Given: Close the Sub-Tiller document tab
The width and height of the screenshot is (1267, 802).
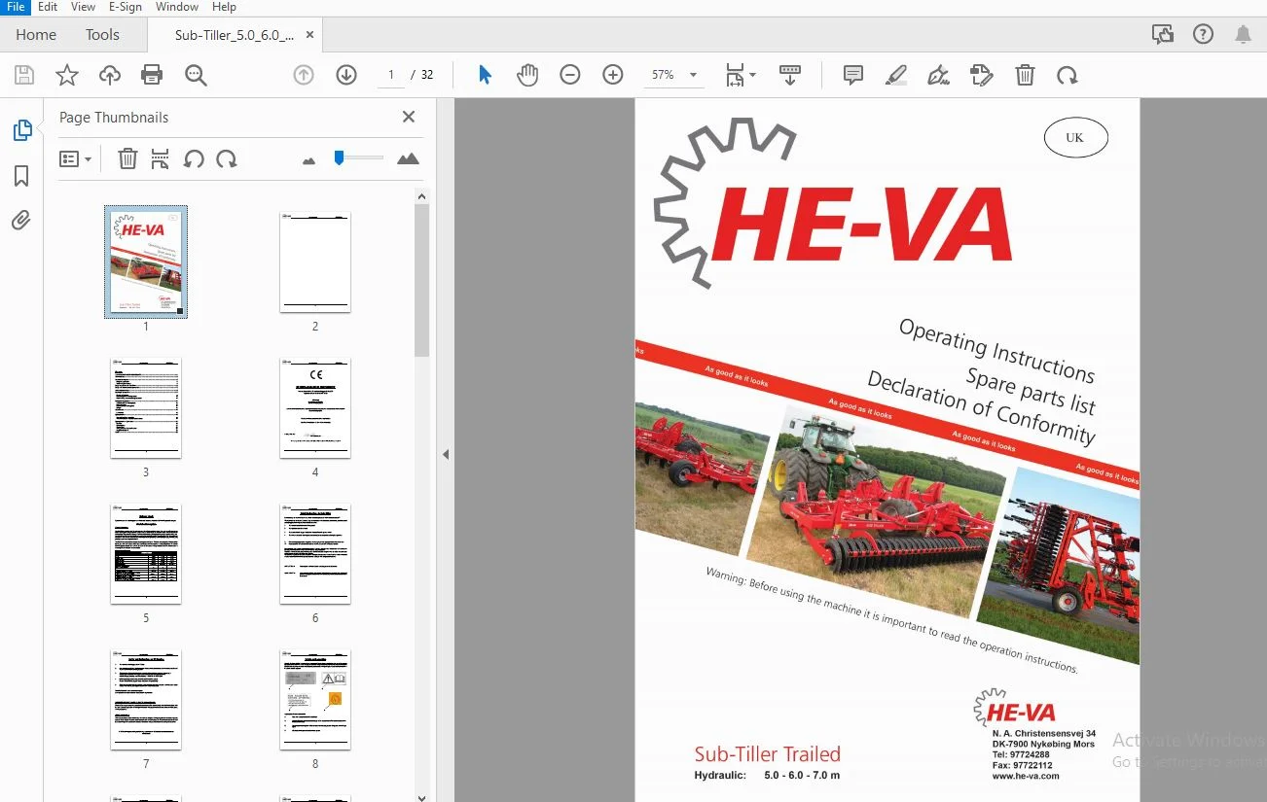Looking at the screenshot, I should pos(310,35).
